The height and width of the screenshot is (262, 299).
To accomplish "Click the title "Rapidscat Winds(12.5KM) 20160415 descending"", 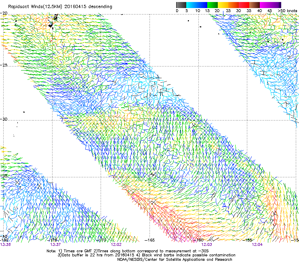I will [60, 7].
